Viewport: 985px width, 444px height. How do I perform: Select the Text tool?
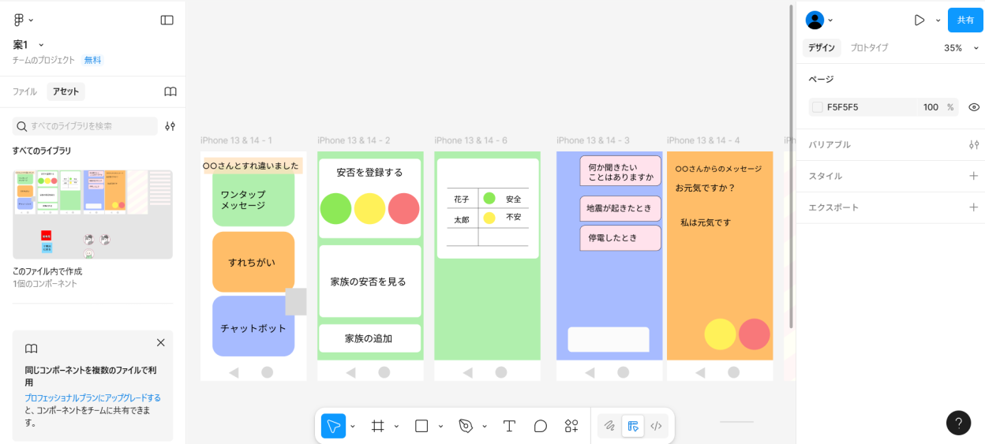point(509,426)
